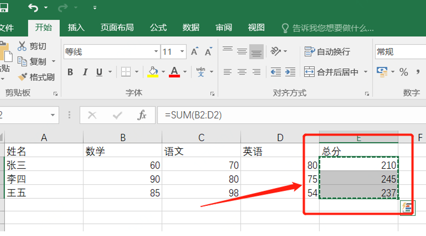426x236 pixels.
Task: Open Clipboard (剪贴板) dialog launcher
Action: 55,94
